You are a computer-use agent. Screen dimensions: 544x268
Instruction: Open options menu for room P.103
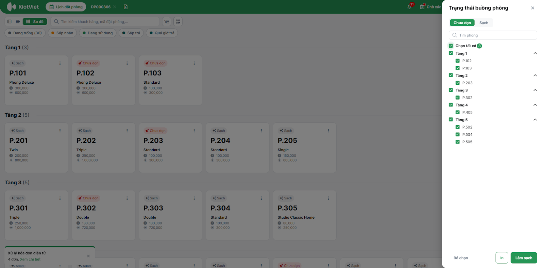(x=194, y=63)
